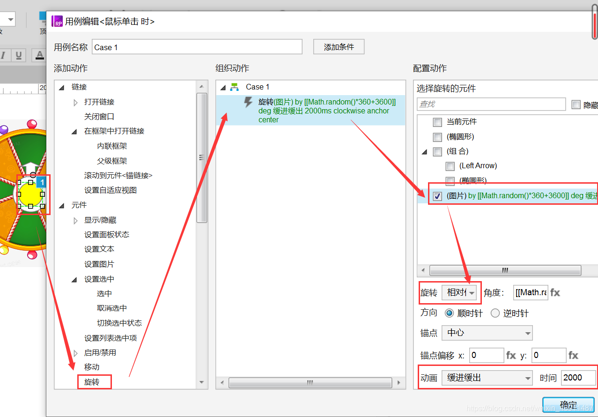The width and height of the screenshot is (598, 417).
Task: Select 滚动到元件<锚链接> action
Action: pos(118,176)
